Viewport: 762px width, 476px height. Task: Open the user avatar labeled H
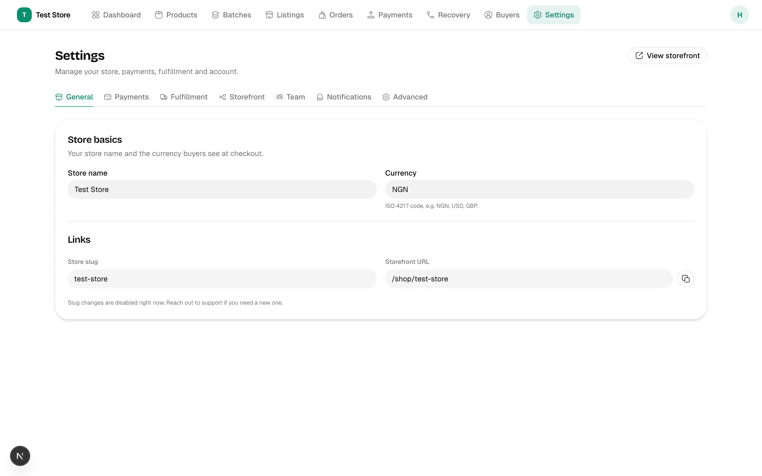tap(739, 15)
